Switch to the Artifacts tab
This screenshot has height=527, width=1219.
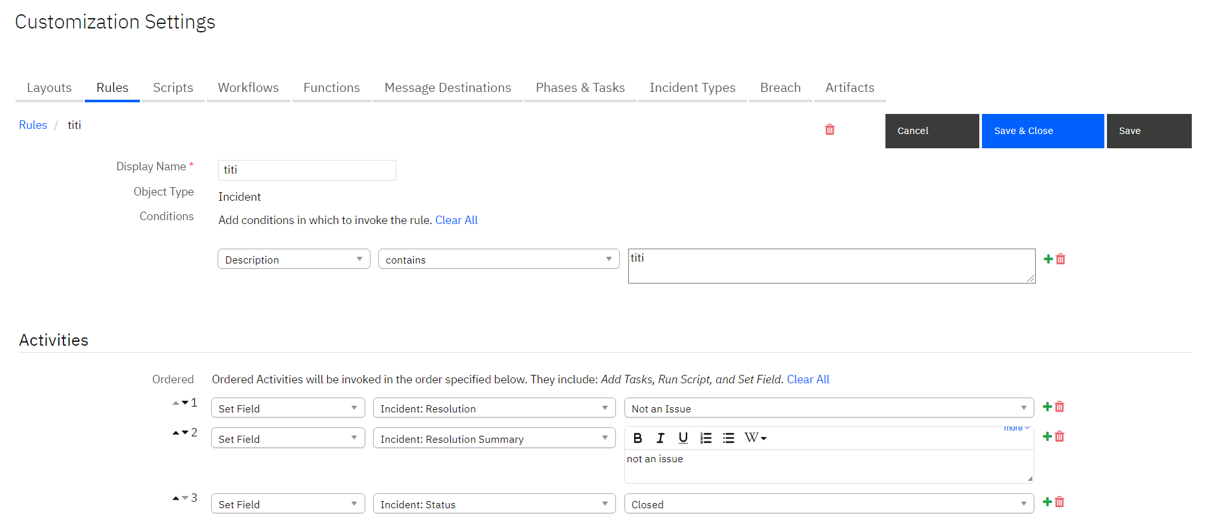click(850, 88)
